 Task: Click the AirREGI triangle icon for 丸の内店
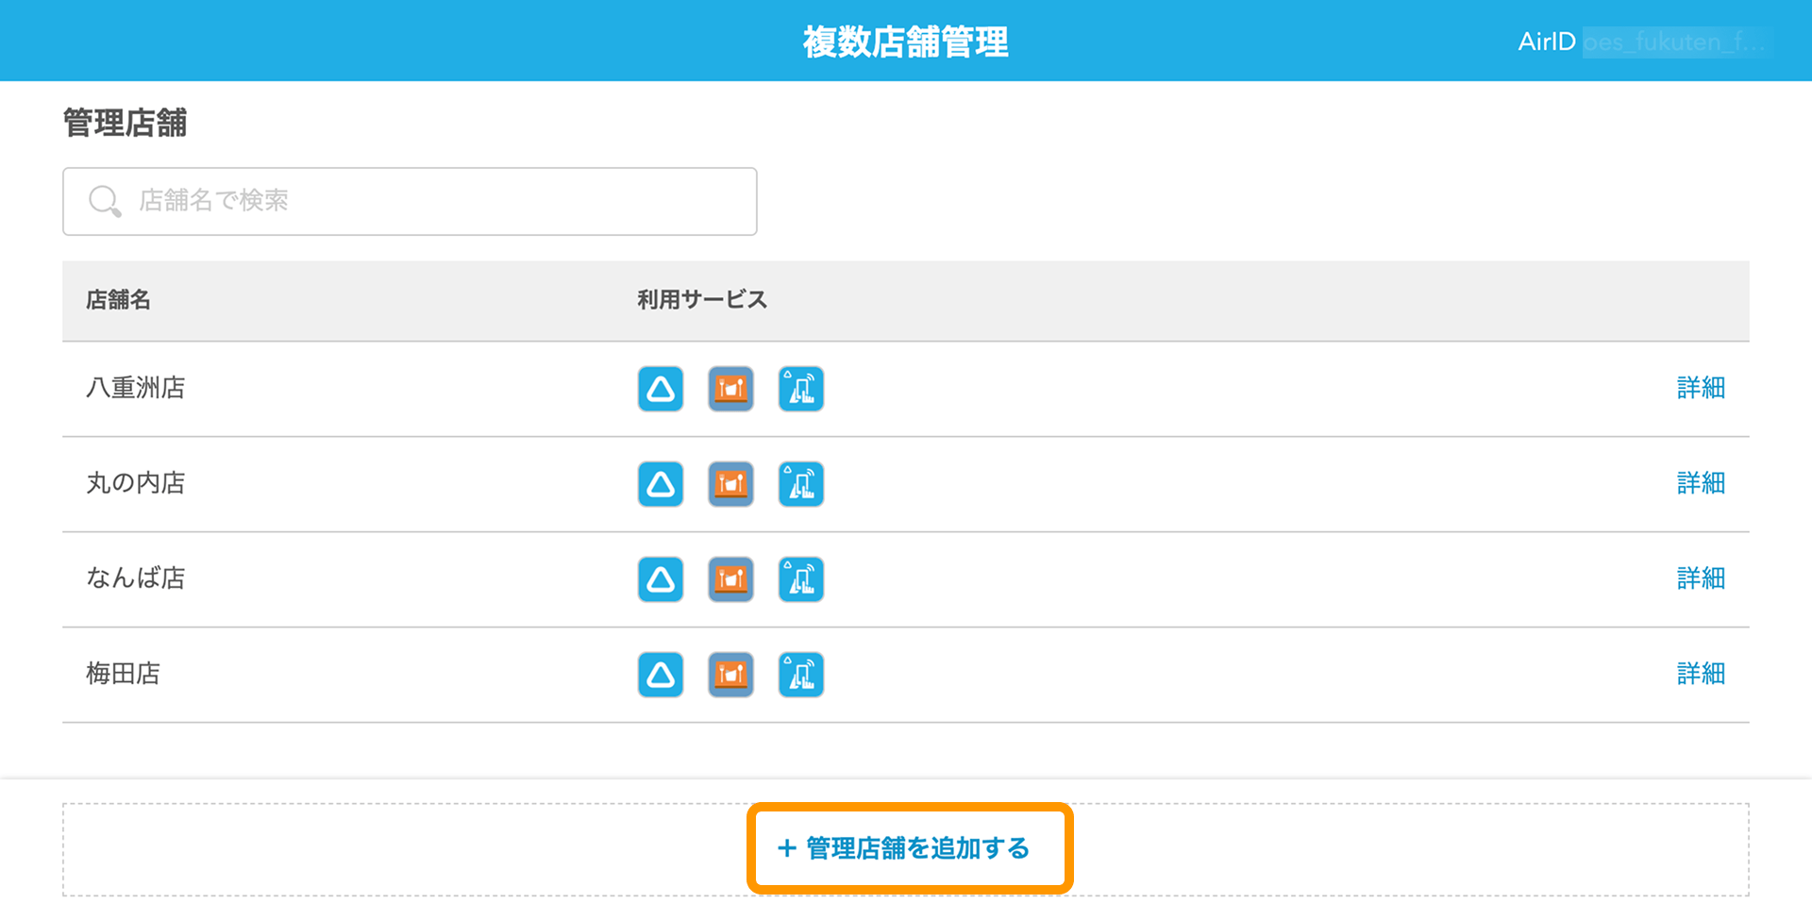(x=661, y=484)
